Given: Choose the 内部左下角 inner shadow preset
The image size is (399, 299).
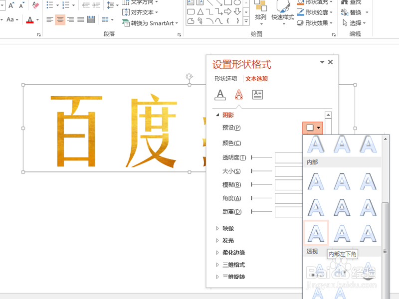Looking at the screenshot, I should 316,233.
